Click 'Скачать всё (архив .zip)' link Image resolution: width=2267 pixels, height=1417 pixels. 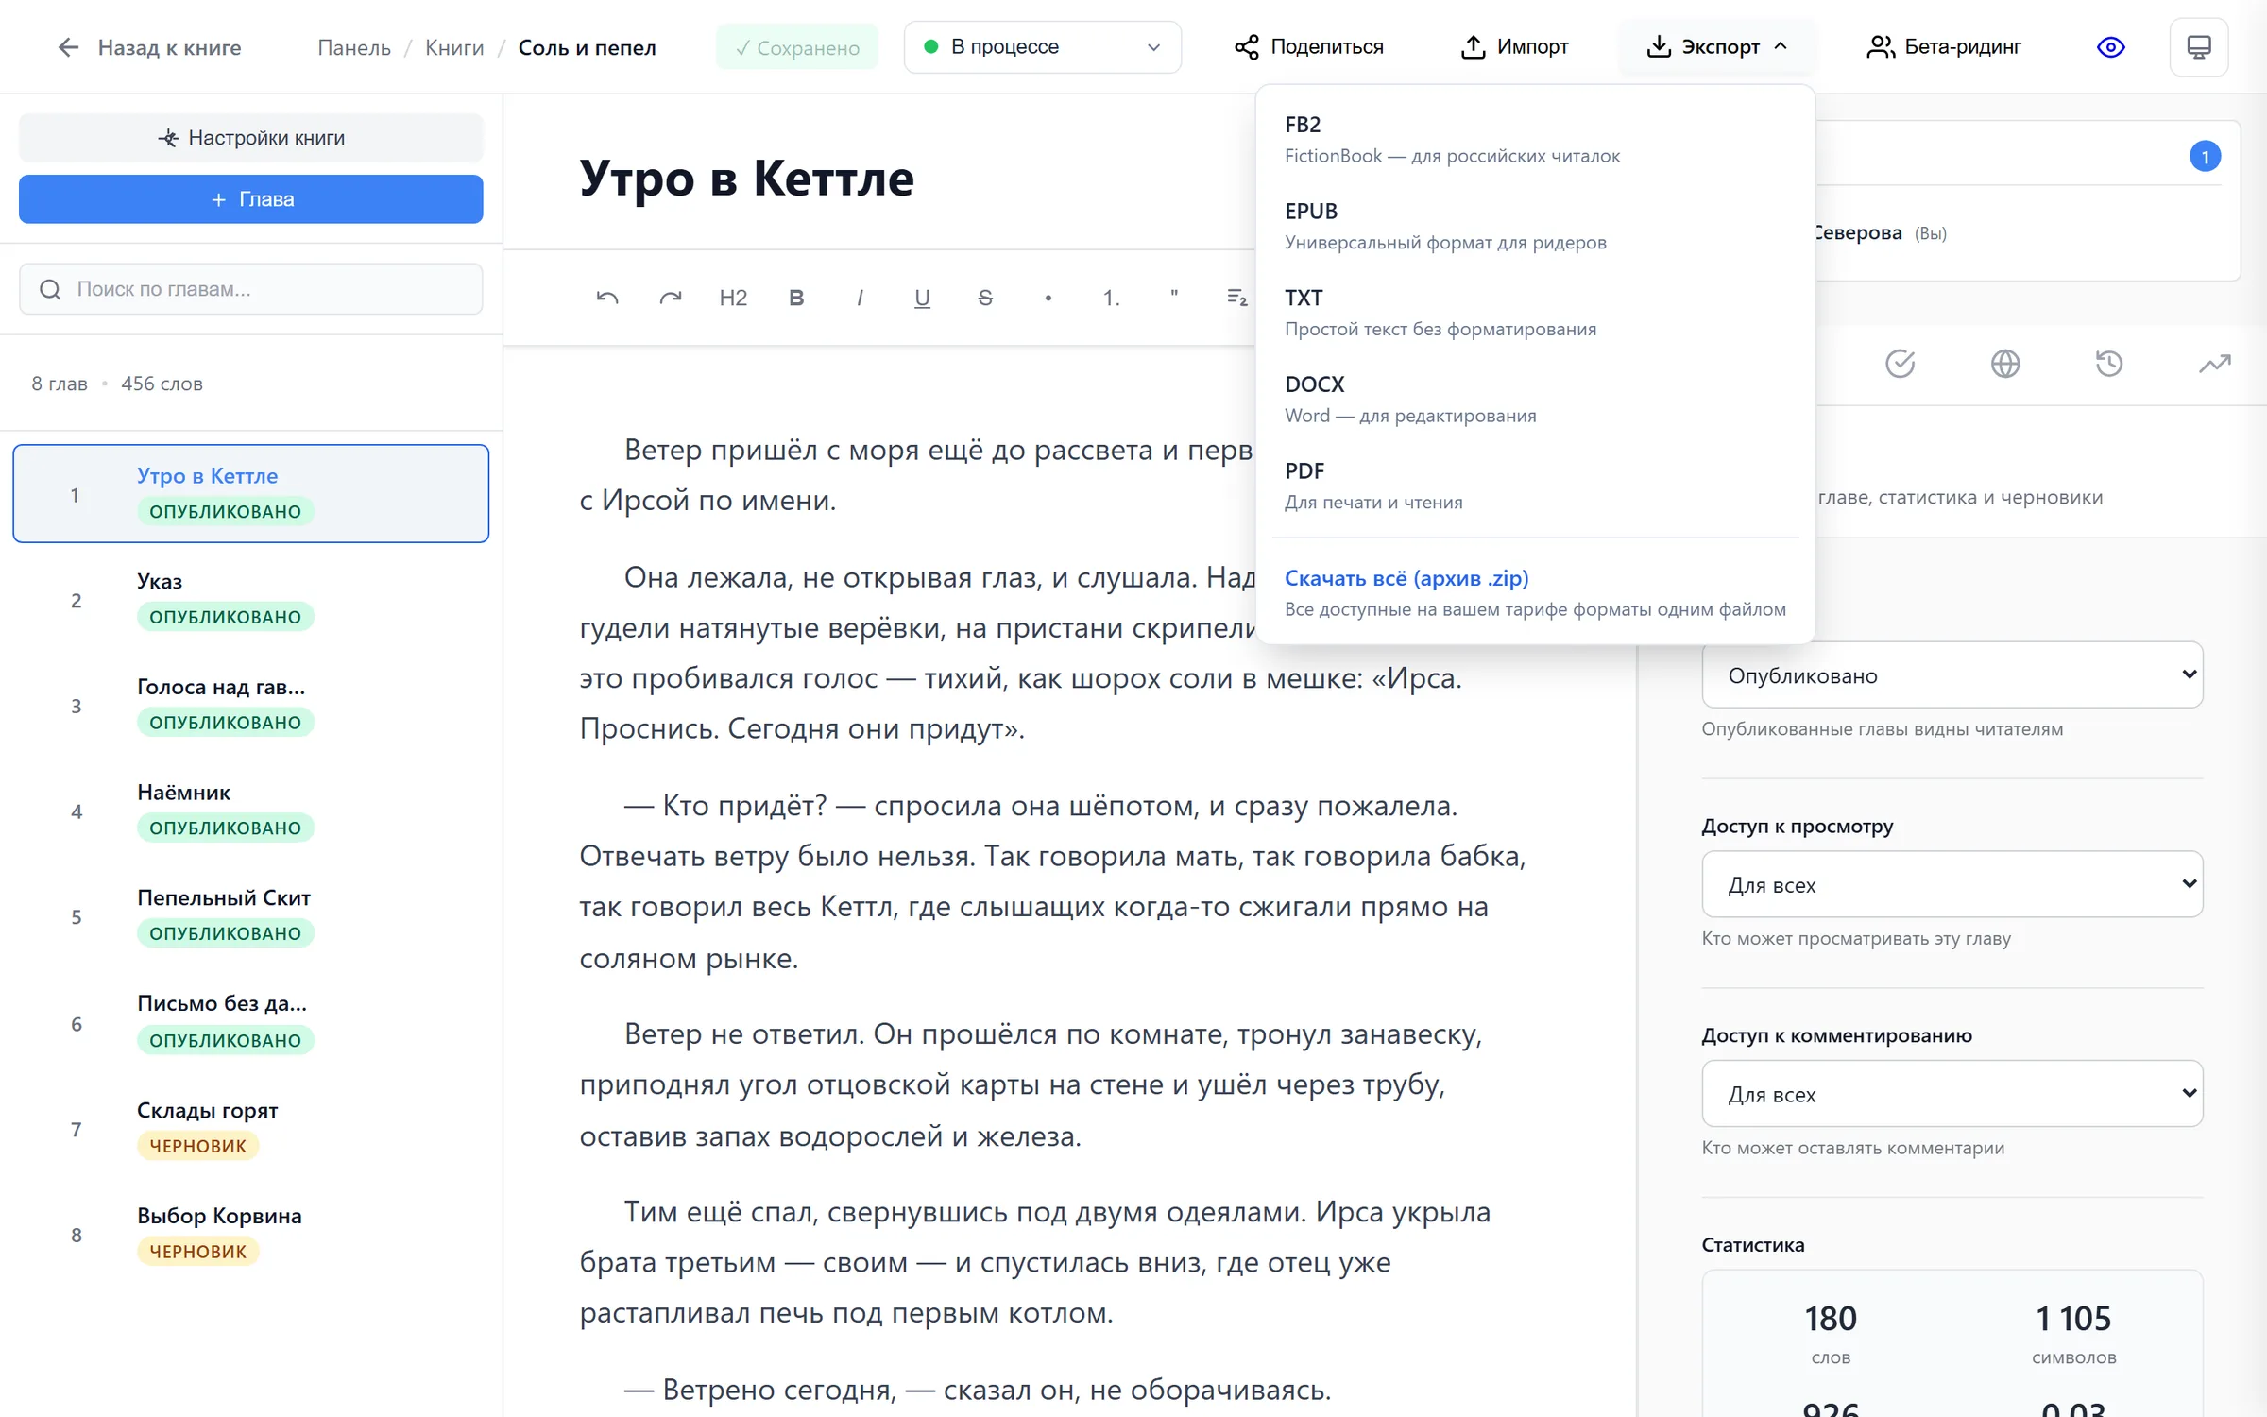tap(1406, 578)
